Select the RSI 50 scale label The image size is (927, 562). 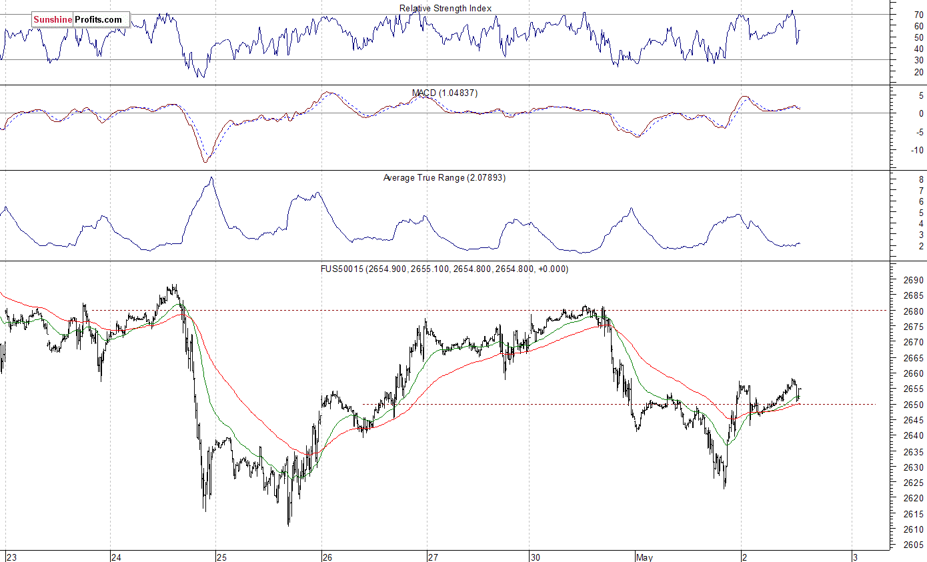[918, 37]
